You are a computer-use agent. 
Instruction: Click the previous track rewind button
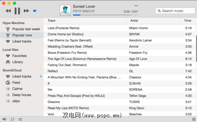[8, 11]
